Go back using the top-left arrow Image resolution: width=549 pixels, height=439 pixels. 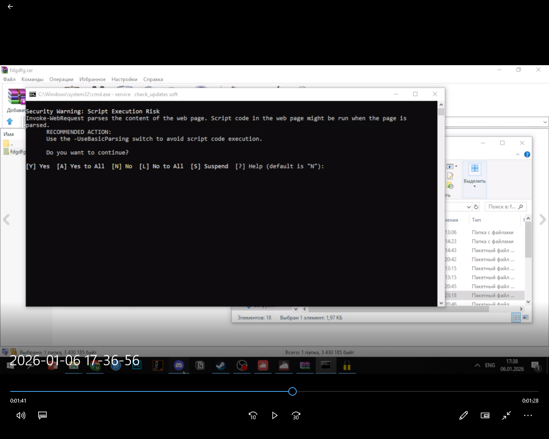(10, 6)
